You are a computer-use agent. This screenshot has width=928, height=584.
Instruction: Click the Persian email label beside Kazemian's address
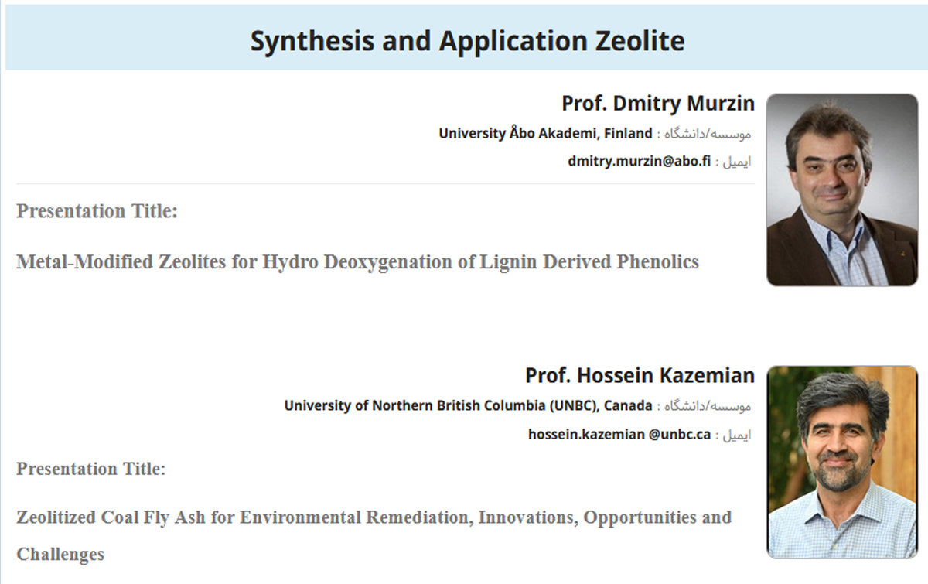732,435
